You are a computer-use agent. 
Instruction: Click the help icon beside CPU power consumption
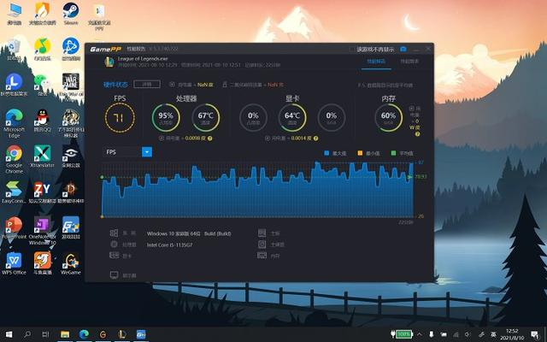click(210, 139)
